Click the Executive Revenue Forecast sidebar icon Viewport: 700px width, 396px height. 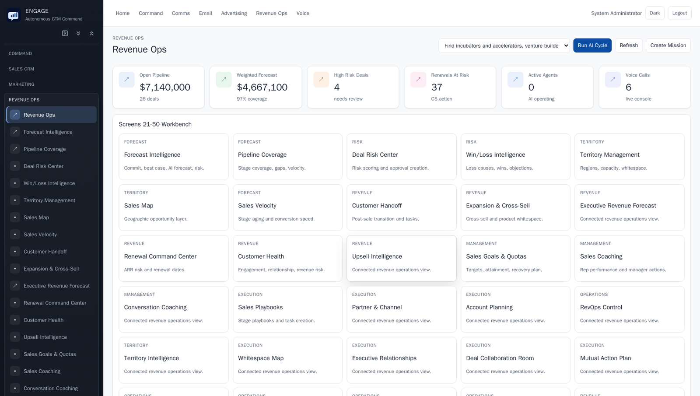pyautogui.click(x=15, y=285)
